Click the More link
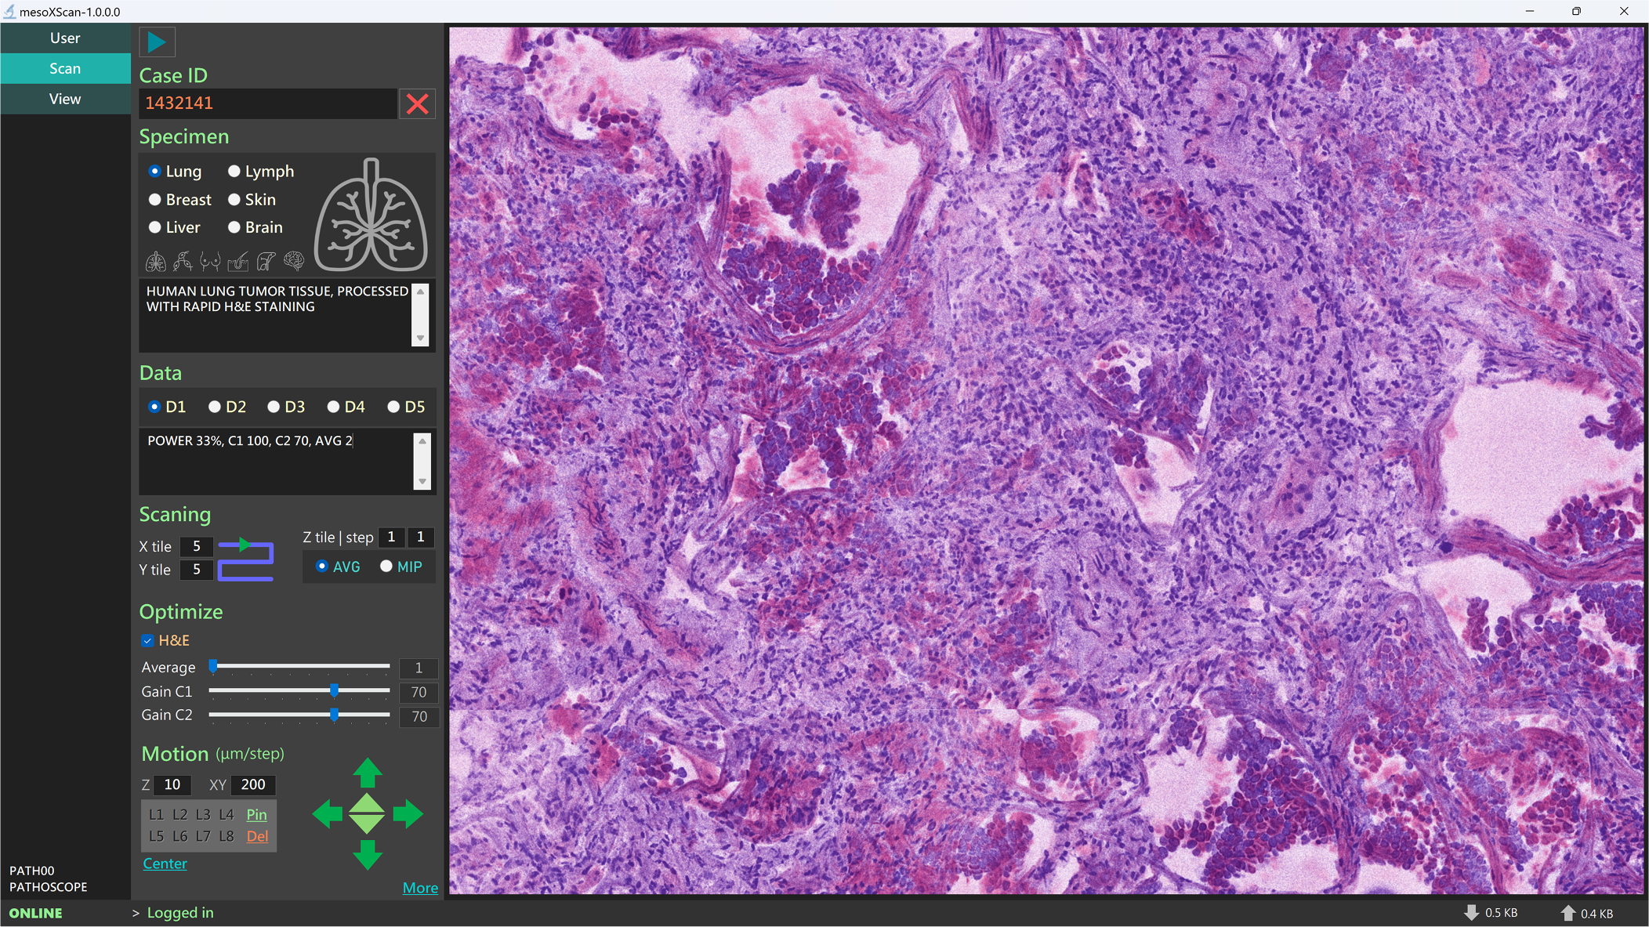 point(420,888)
